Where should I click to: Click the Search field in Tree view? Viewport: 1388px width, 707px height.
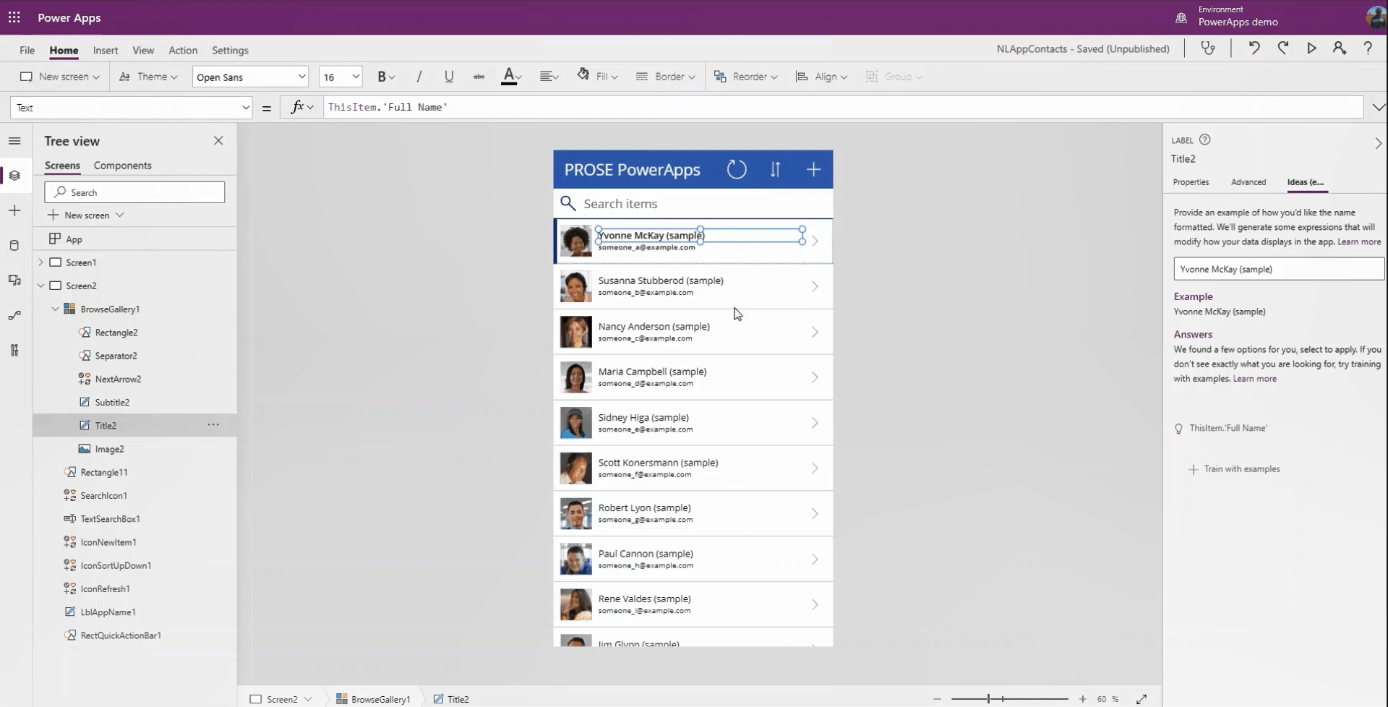point(135,192)
